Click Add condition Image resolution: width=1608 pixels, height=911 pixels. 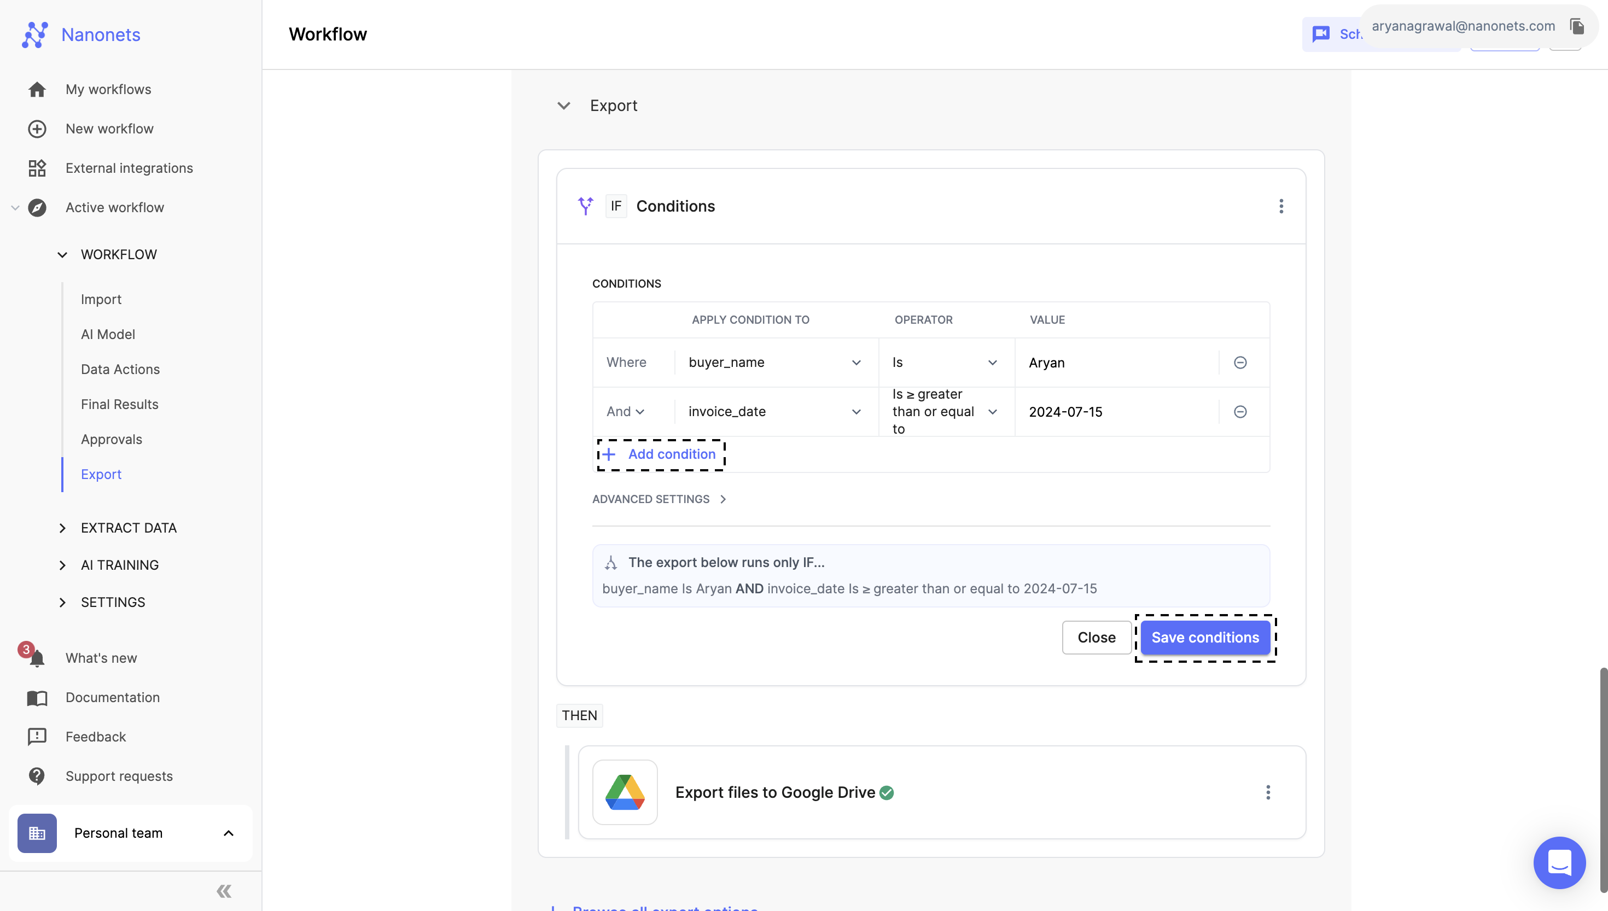(661, 454)
